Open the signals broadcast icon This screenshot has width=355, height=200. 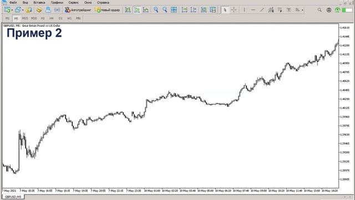pyautogui.click(x=57, y=10)
